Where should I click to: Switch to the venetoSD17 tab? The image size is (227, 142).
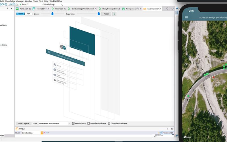coord(41,9)
